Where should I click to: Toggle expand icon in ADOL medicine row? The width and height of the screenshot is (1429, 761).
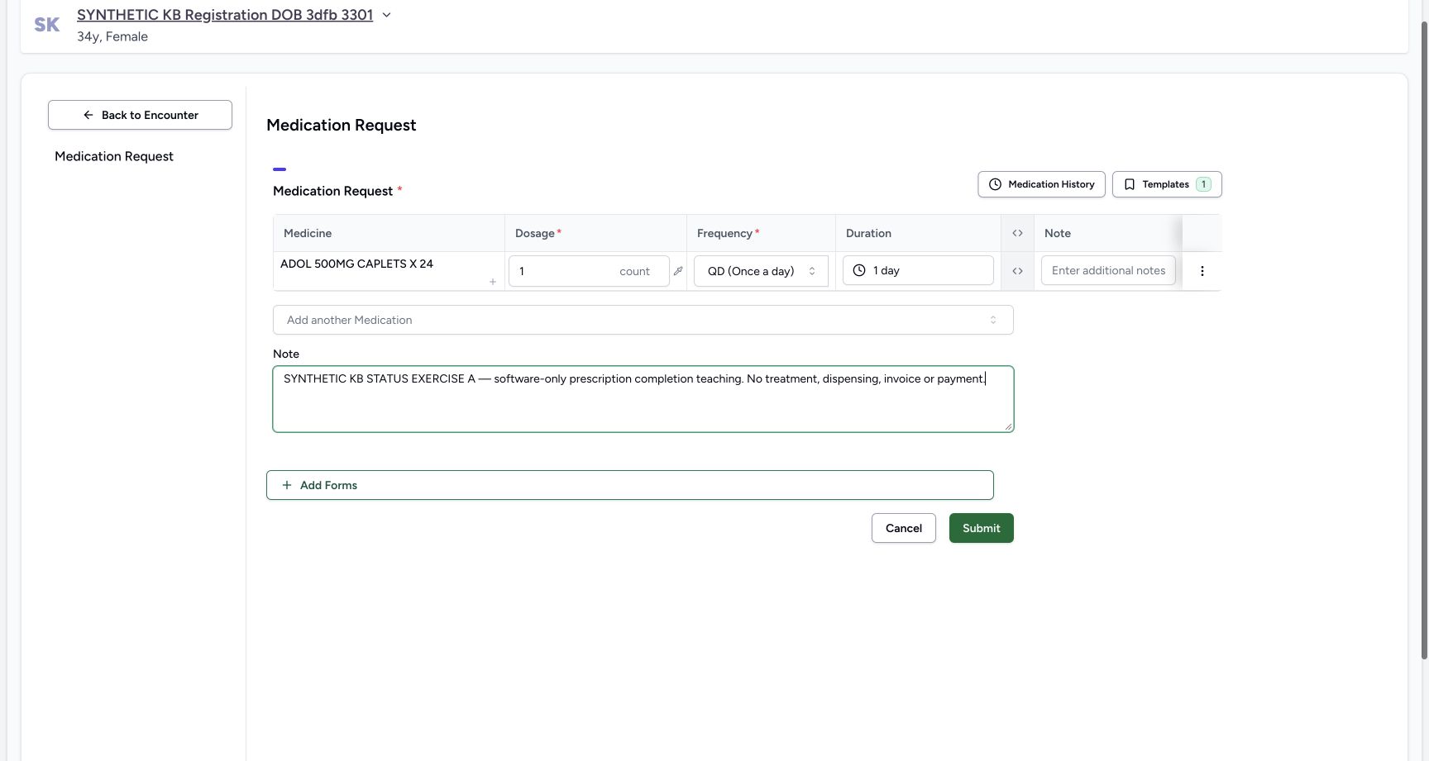(x=1017, y=271)
